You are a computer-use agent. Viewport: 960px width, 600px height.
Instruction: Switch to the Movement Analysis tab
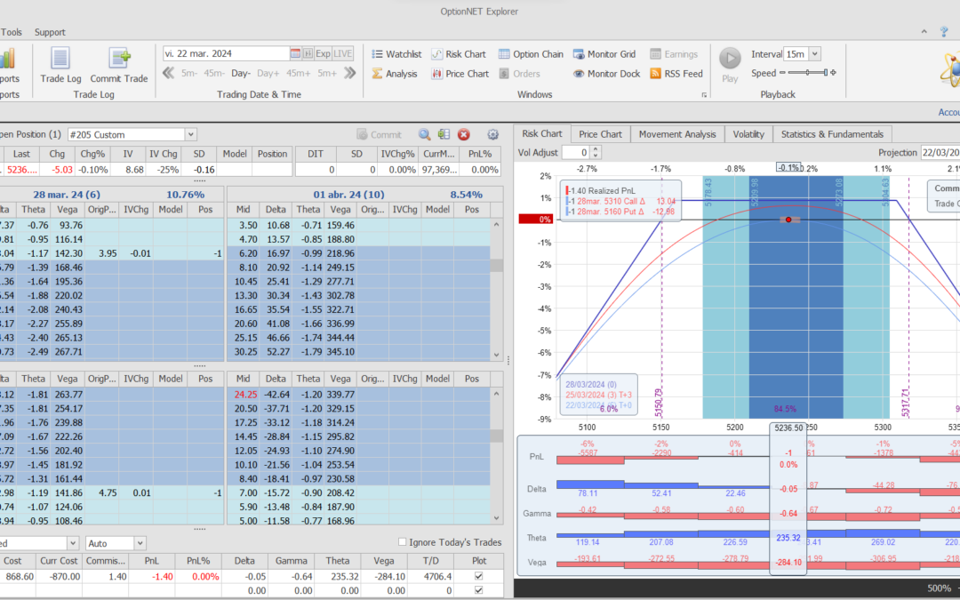tap(676, 134)
